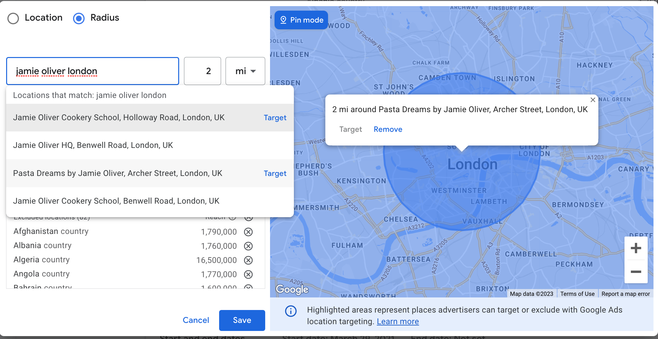
Task: Click the Reach info icon
Action: pyautogui.click(x=232, y=217)
